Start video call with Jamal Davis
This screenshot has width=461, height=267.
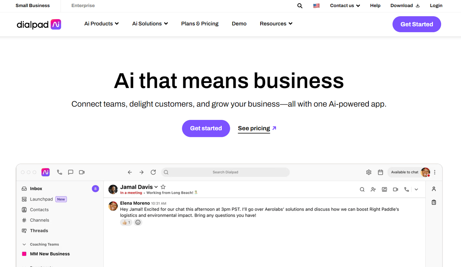(396, 189)
